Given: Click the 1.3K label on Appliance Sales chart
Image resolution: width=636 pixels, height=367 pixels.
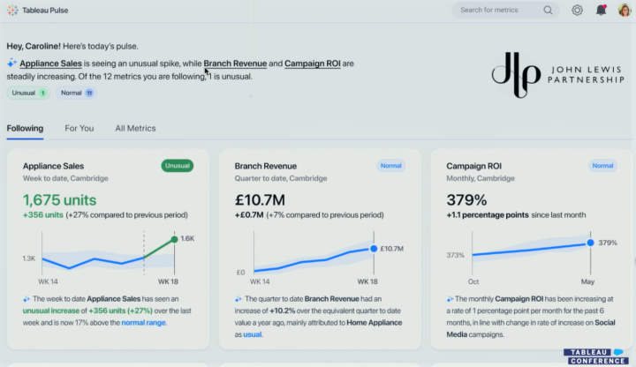Looking at the screenshot, I should (x=29, y=258).
